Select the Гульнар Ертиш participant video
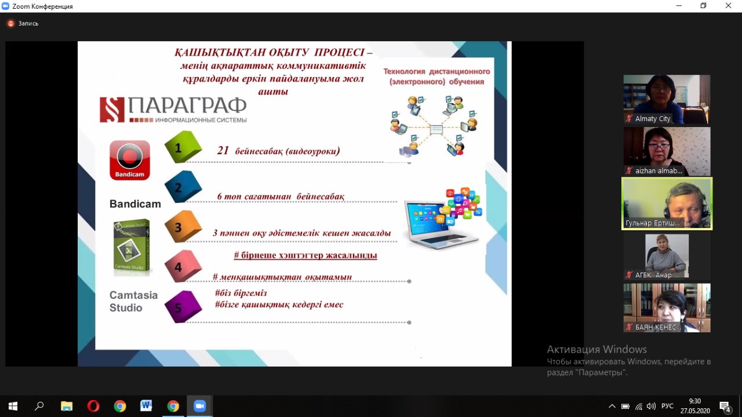The image size is (742, 417). point(667,204)
